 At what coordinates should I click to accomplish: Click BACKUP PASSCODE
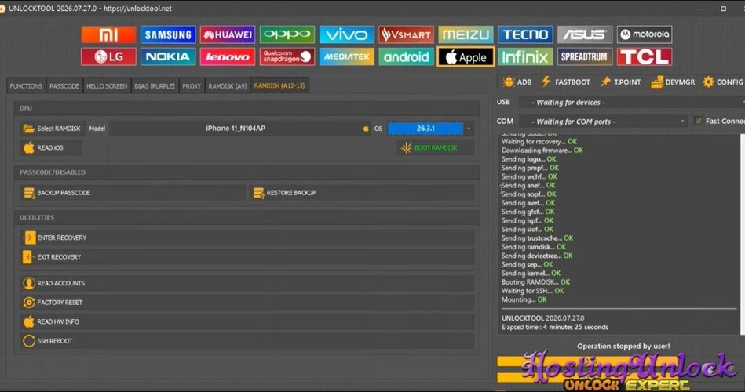point(133,193)
